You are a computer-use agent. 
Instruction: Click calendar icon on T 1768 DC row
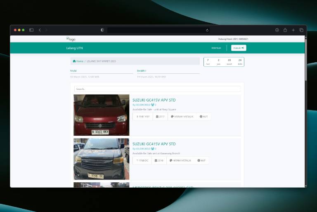pyautogui.click(x=156, y=160)
